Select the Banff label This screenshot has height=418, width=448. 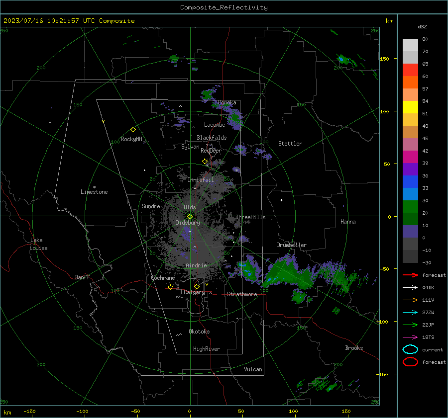pos(82,277)
